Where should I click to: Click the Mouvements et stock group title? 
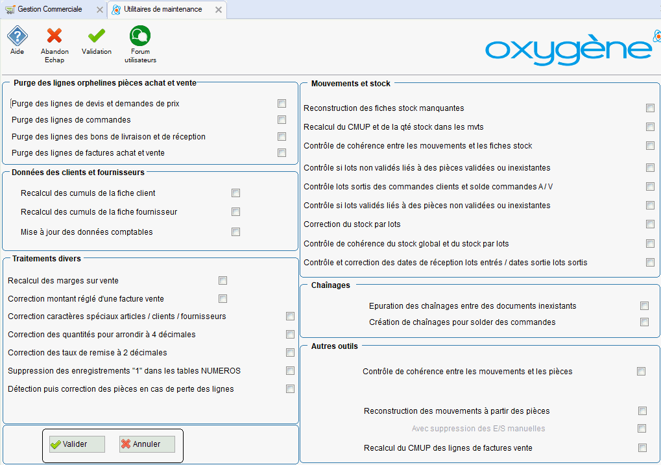coord(351,84)
